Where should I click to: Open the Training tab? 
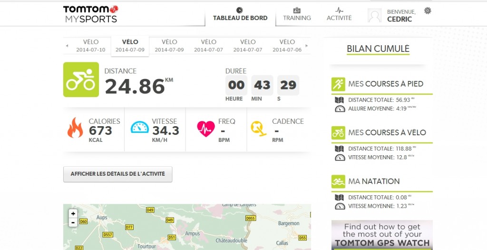tap(297, 14)
